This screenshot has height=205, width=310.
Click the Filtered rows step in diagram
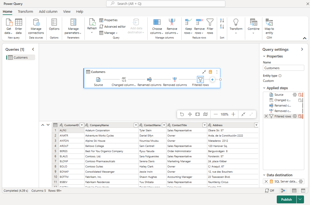[200, 79]
